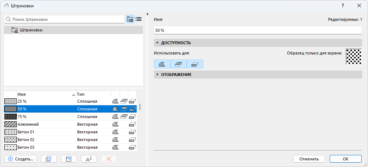Click drafting fill icon in Бетон 02 row

pyautogui.click(x=115, y=140)
